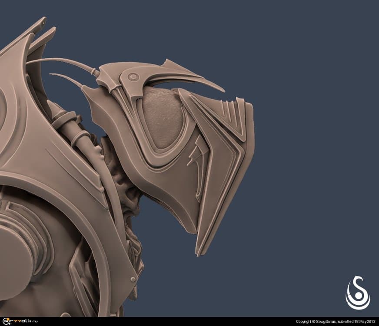The image size is (379, 326).
Task: Click the copyright symbol in footer
Action: click(x=313, y=322)
